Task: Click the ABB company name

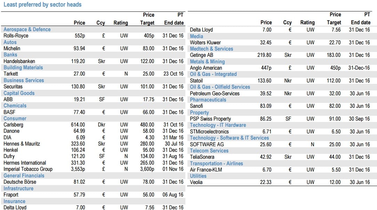Action: coord(8,99)
